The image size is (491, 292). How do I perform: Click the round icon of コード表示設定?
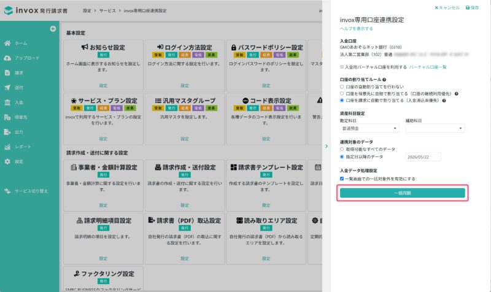coord(245,101)
